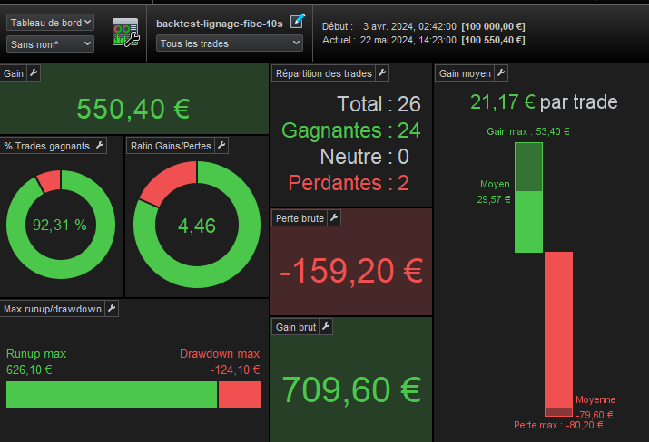Open the Tous les trades filter dropdown
Image resolution: width=649 pixels, height=442 pixels.
(x=230, y=43)
